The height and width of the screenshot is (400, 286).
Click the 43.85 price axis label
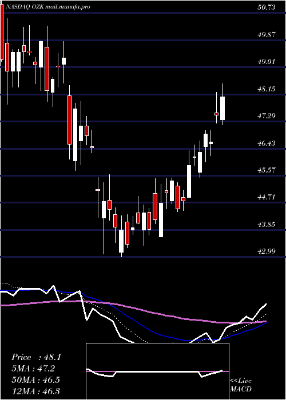click(267, 225)
